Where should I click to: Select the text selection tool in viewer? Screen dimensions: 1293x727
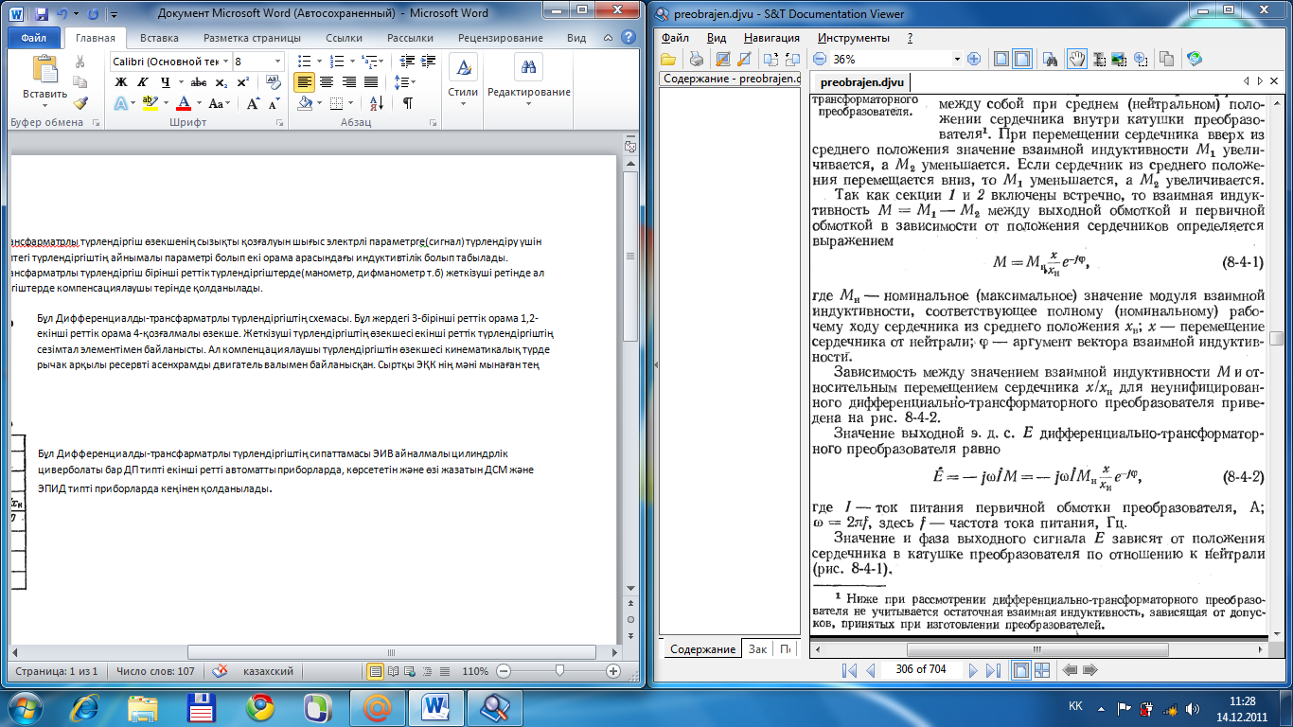pyautogui.click(x=1100, y=59)
